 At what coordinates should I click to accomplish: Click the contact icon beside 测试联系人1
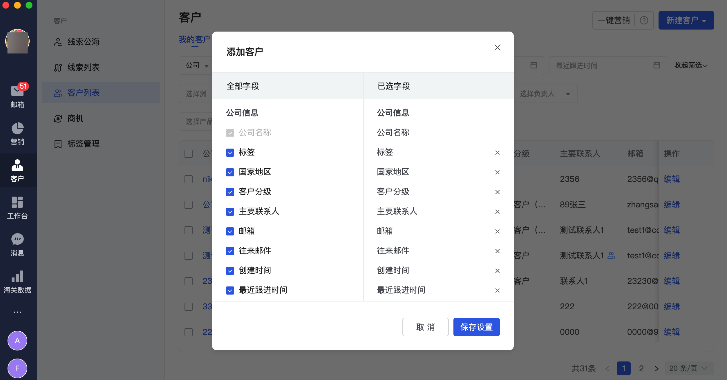click(611, 255)
